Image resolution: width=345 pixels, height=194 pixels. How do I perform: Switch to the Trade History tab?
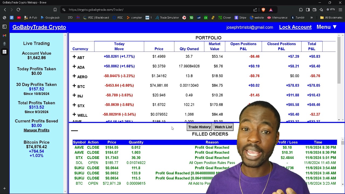tap(199, 127)
